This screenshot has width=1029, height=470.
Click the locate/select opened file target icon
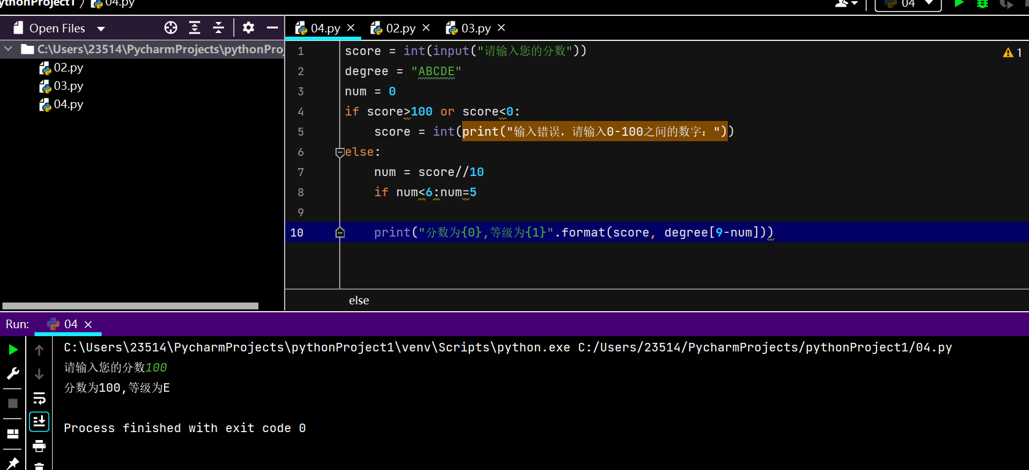[x=171, y=28]
